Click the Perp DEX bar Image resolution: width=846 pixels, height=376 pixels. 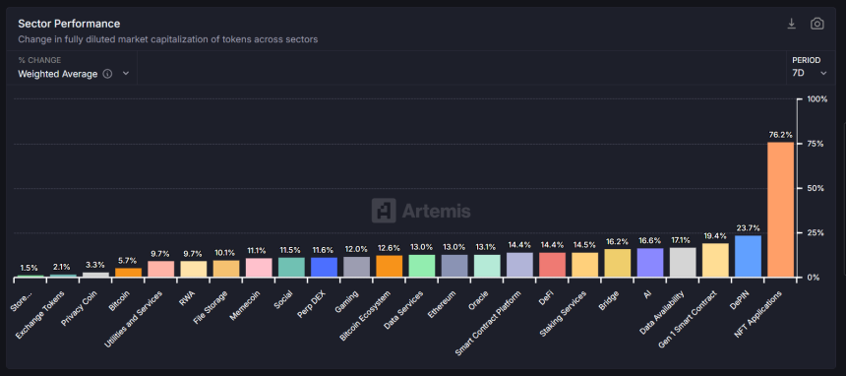click(x=325, y=267)
